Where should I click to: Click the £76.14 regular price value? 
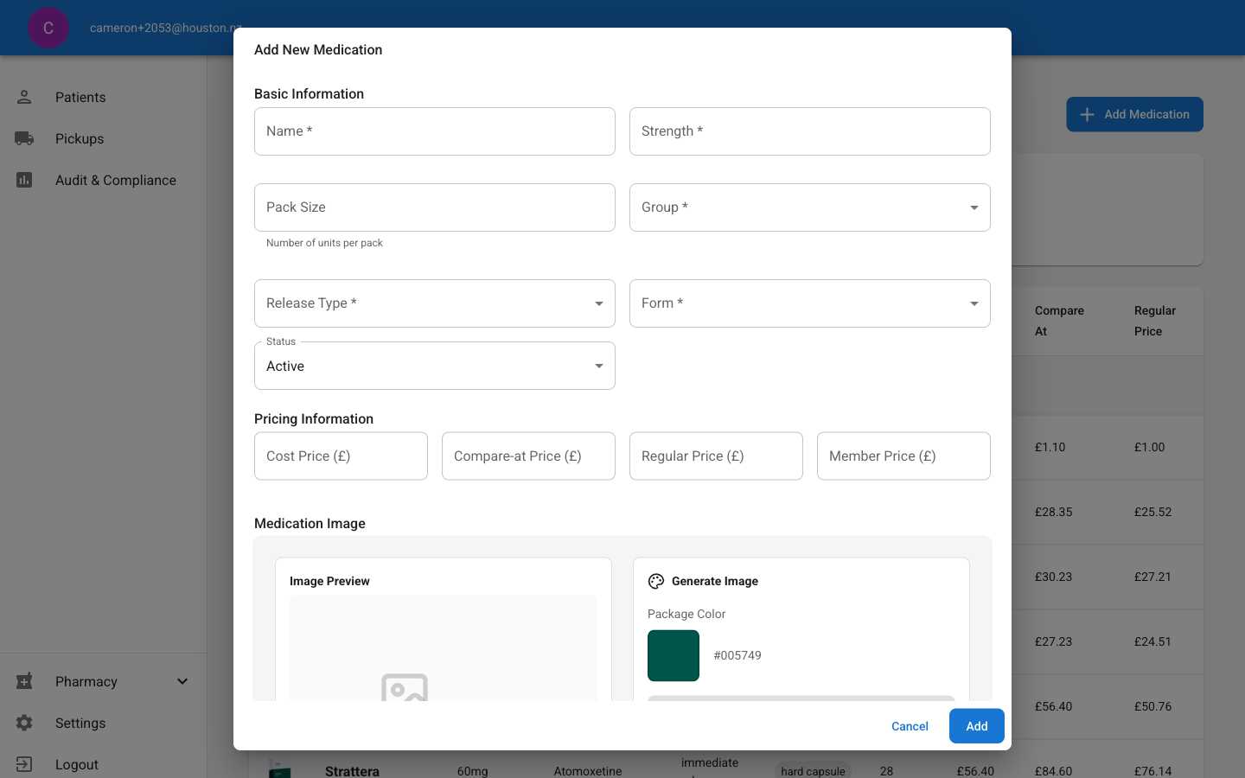tap(1152, 771)
